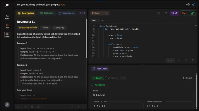Click the code brackets format icon

pos(179,60)
